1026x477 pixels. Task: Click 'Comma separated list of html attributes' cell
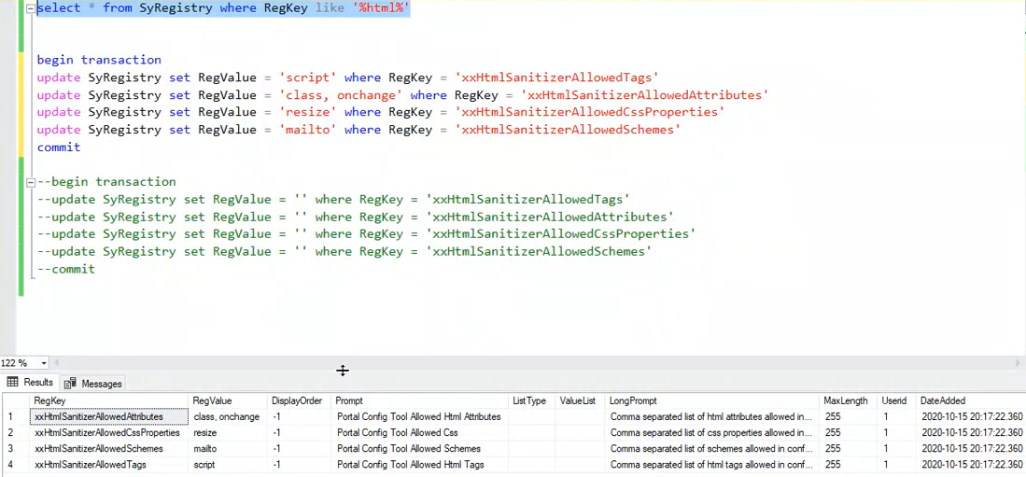pos(712,416)
